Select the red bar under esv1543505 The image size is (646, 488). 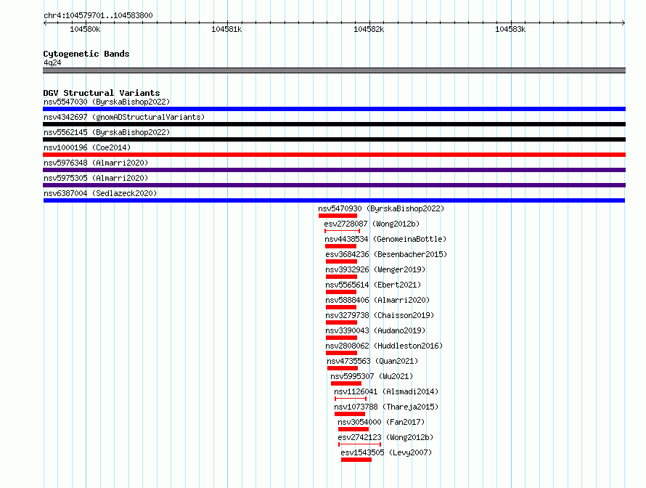pyautogui.click(x=356, y=460)
